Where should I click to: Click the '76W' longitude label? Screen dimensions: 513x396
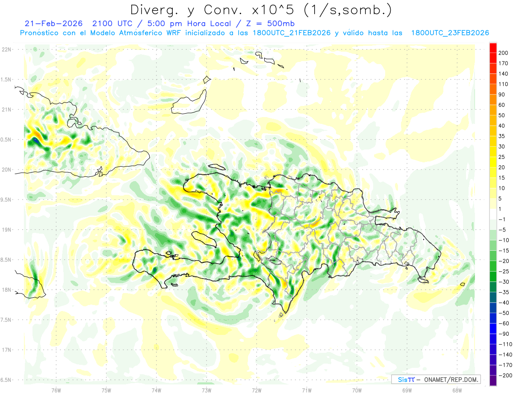(x=56, y=390)
